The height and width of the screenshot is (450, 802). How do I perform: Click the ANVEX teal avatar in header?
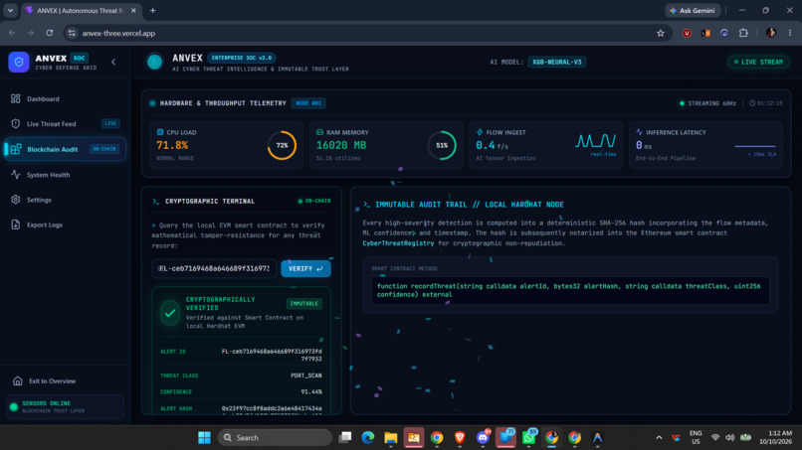point(154,62)
